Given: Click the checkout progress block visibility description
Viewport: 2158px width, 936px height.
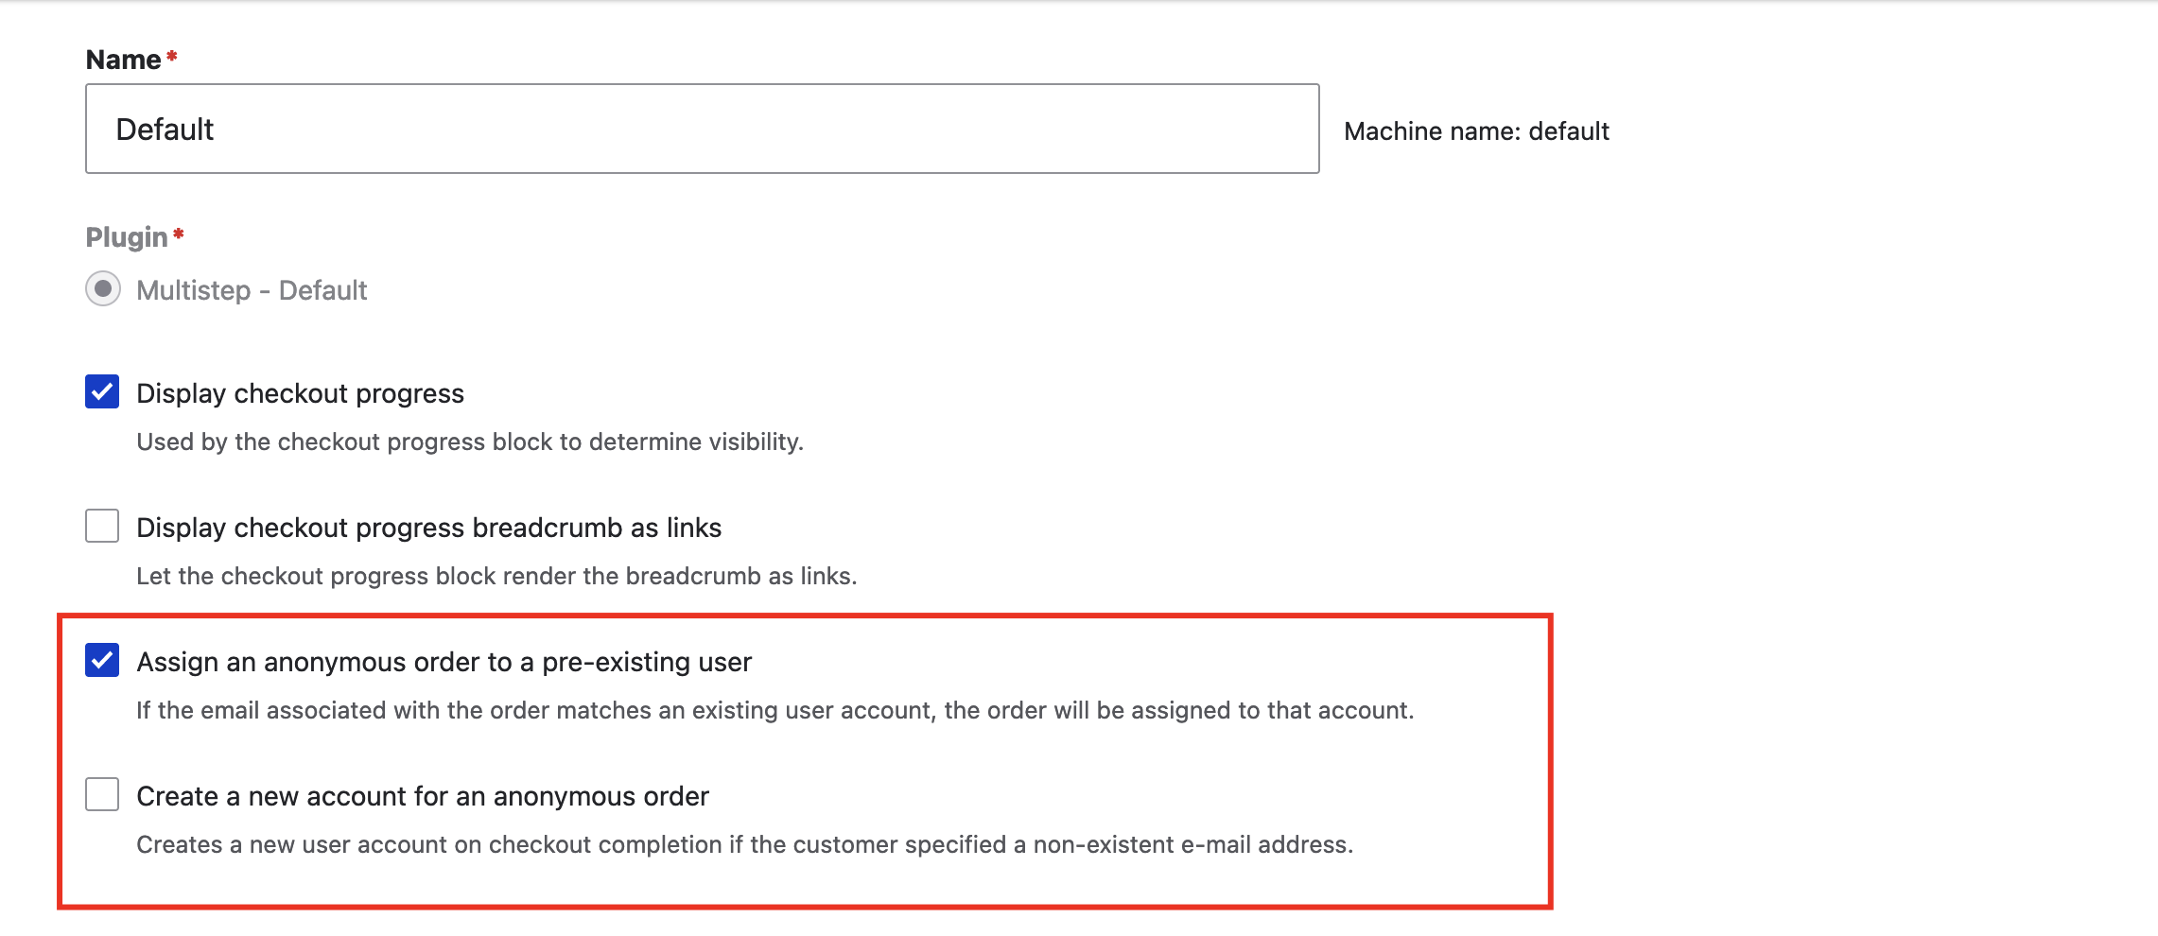Looking at the screenshot, I should tap(470, 441).
